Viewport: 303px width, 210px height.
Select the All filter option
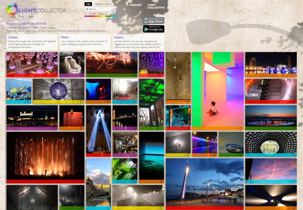click(x=86, y=14)
